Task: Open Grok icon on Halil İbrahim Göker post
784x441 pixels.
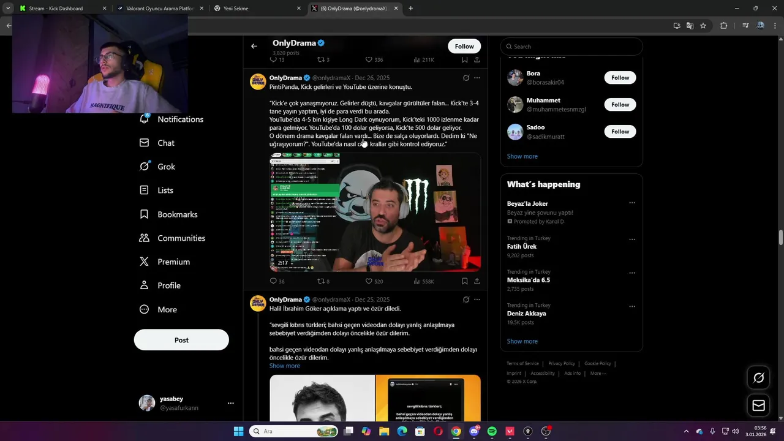Action: point(466,300)
